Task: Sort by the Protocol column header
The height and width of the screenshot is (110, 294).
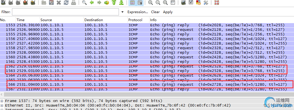Action: pyautogui.click(x=138, y=20)
